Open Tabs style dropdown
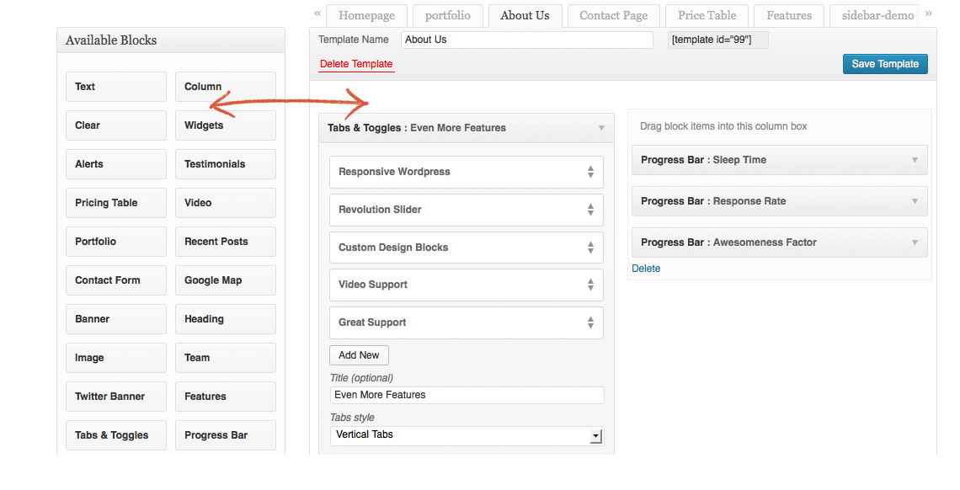960x490 pixels. pos(467,435)
